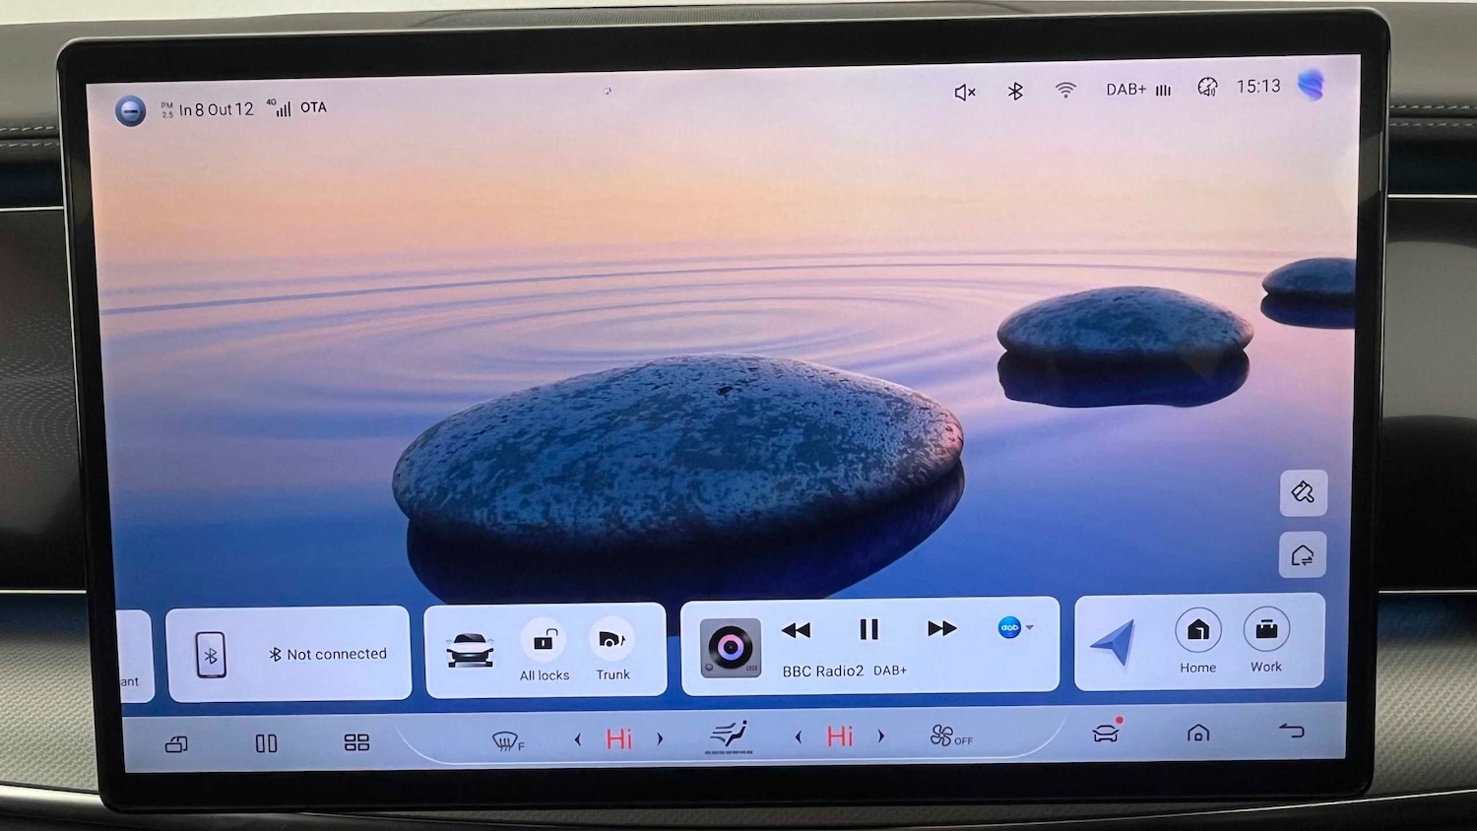Unmute audio via status bar speaker icon
This screenshot has width=1477, height=831.
tap(965, 93)
